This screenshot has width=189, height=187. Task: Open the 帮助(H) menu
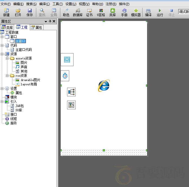[x=98, y=4]
